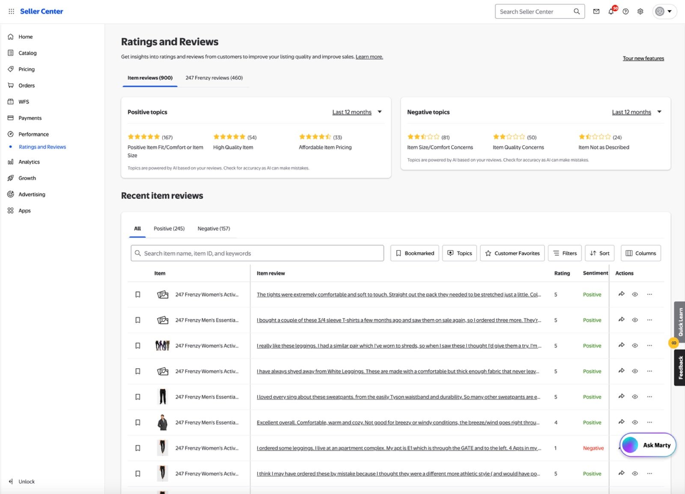Expand Negative topics Last 12 months dropdown
685x494 pixels.
(637, 112)
